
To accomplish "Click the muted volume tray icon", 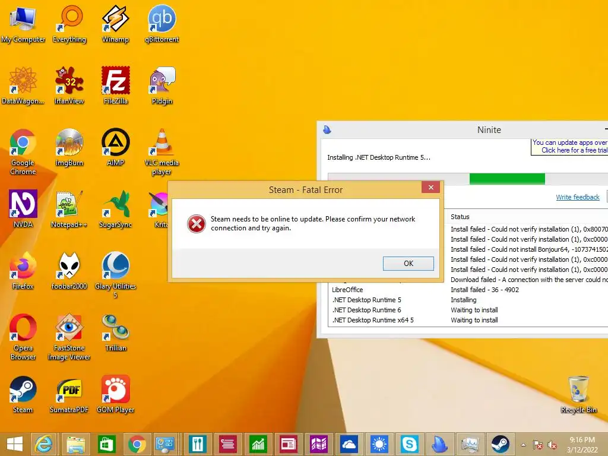I will [552, 445].
